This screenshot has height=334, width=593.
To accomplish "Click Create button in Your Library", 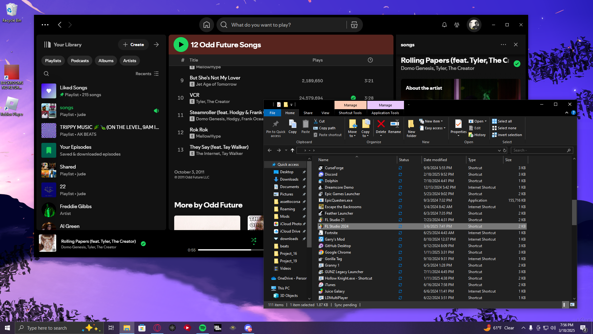I will (133, 45).
